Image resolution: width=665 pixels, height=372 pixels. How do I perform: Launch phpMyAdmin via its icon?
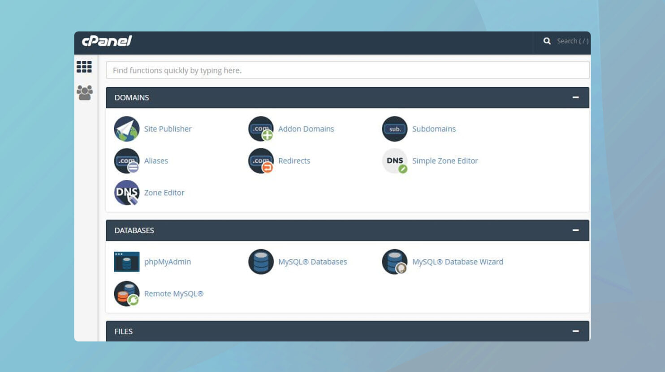(126, 262)
